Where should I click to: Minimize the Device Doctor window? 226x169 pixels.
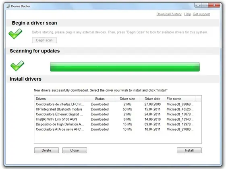click(x=198, y=6)
